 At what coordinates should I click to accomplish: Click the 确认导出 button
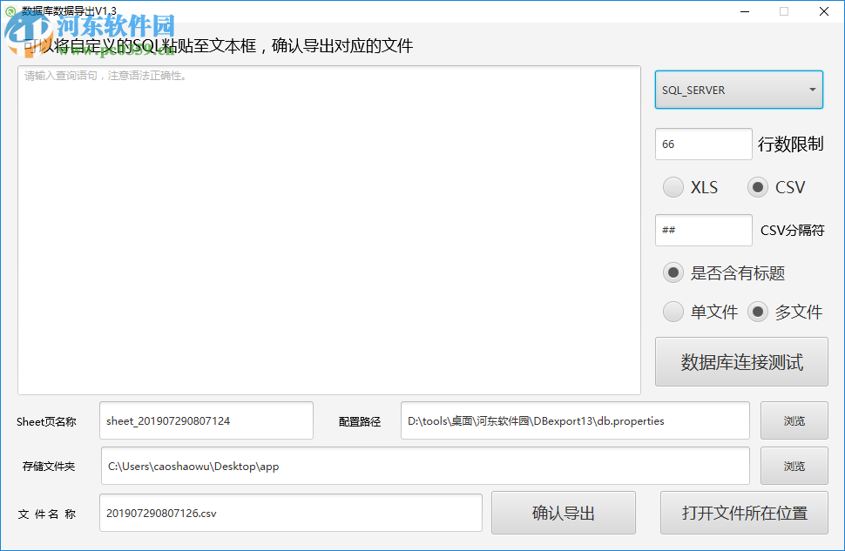[564, 513]
